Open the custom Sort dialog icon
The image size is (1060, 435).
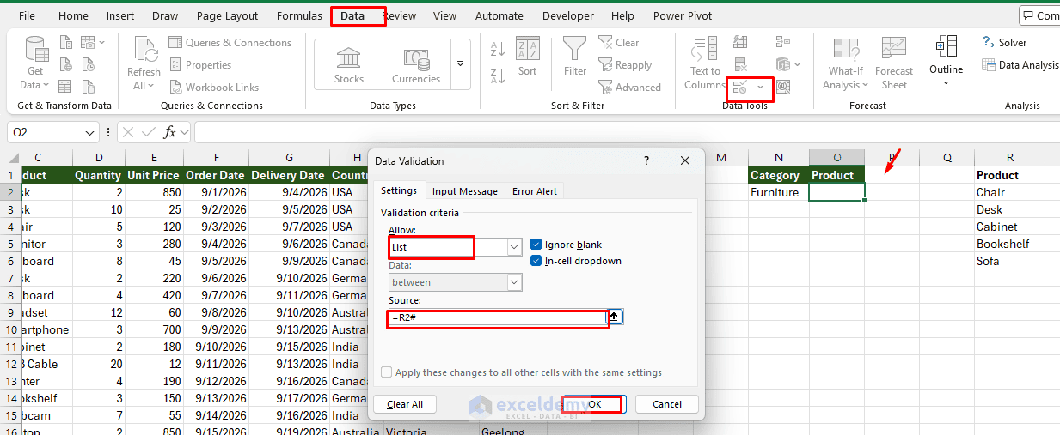coord(527,57)
